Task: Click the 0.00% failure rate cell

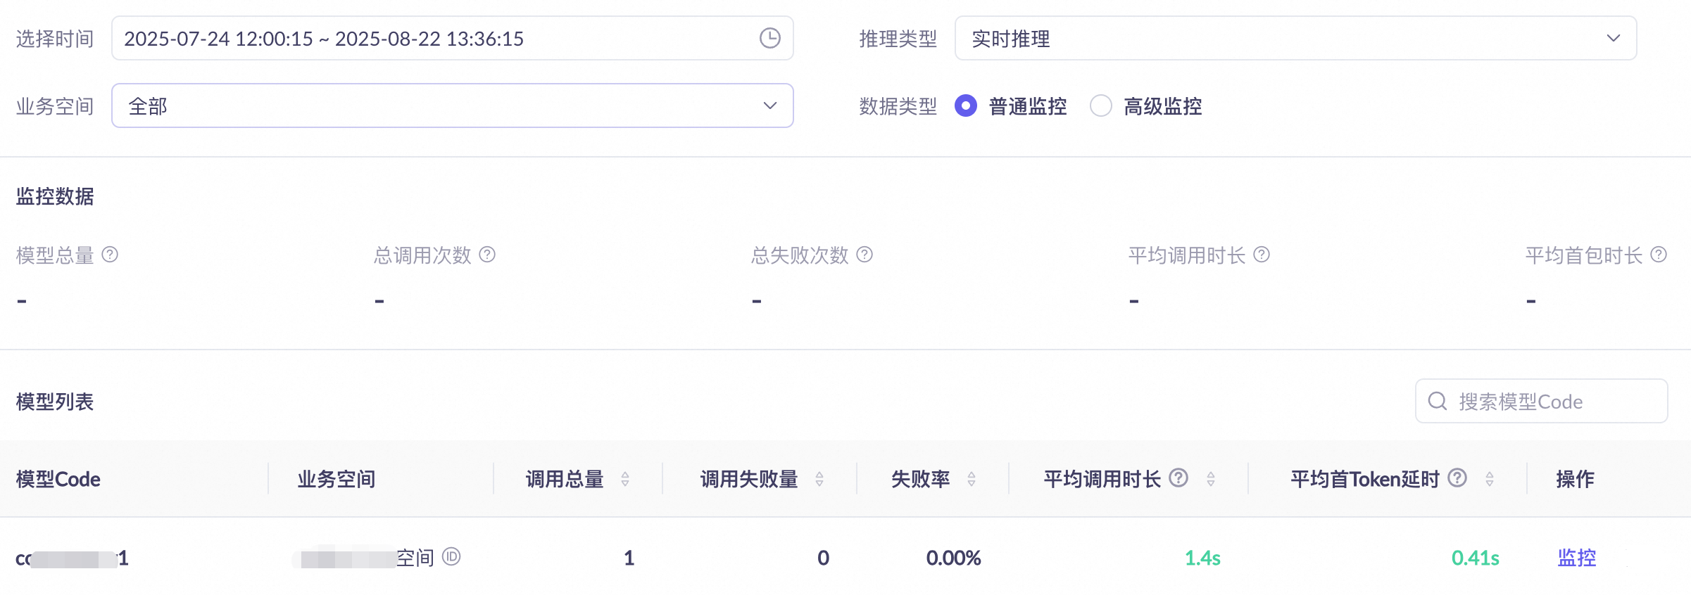Action: pyautogui.click(x=953, y=558)
